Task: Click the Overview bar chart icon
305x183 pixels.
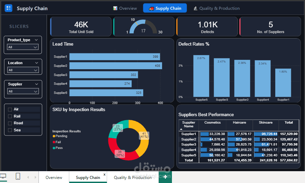Action: coord(115,8)
